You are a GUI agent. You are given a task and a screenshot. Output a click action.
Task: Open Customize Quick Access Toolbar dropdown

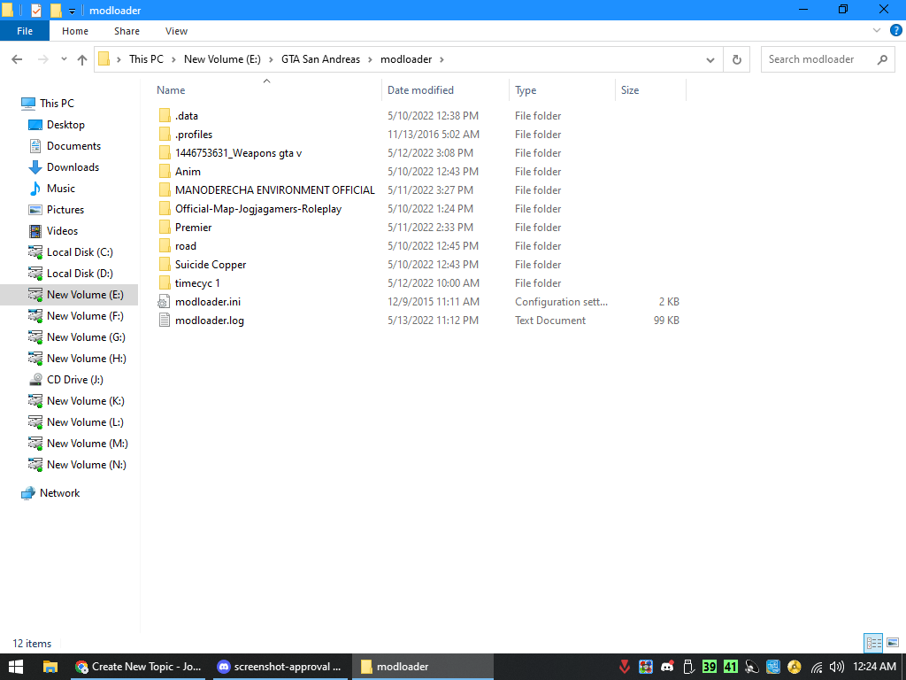click(72, 11)
